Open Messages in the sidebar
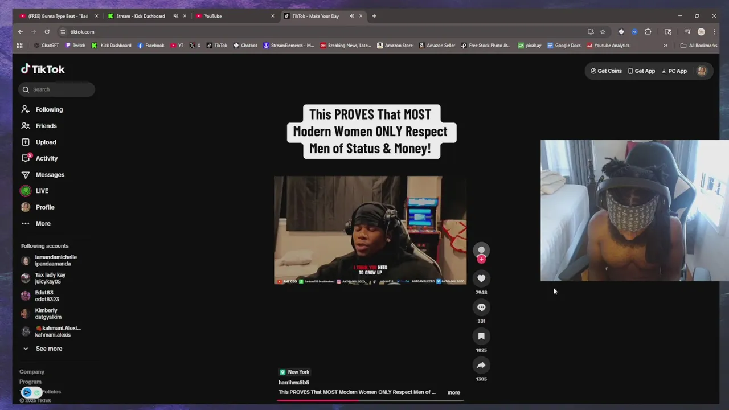The image size is (729, 410). [43, 175]
